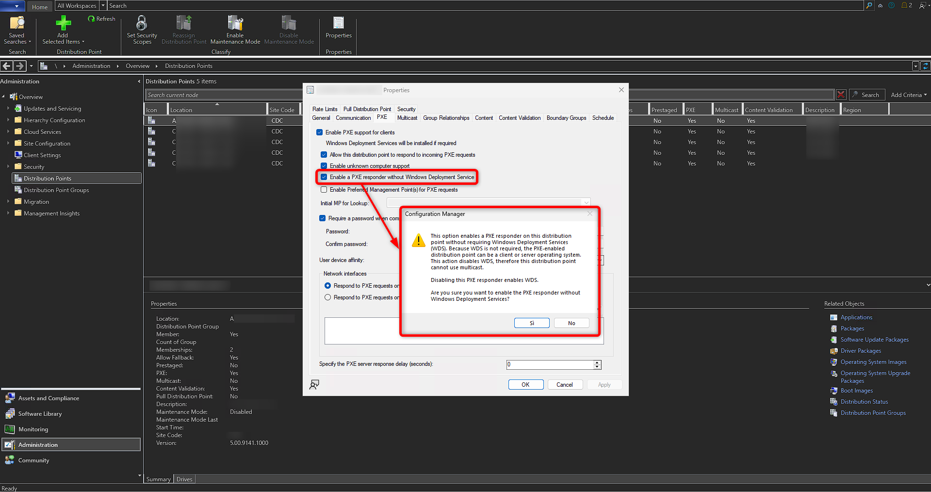This screenshot has height=492, width=931.
Task: Open Set Security Scopes lock icon
Action: pyautogui.click(x=142, y=23)
